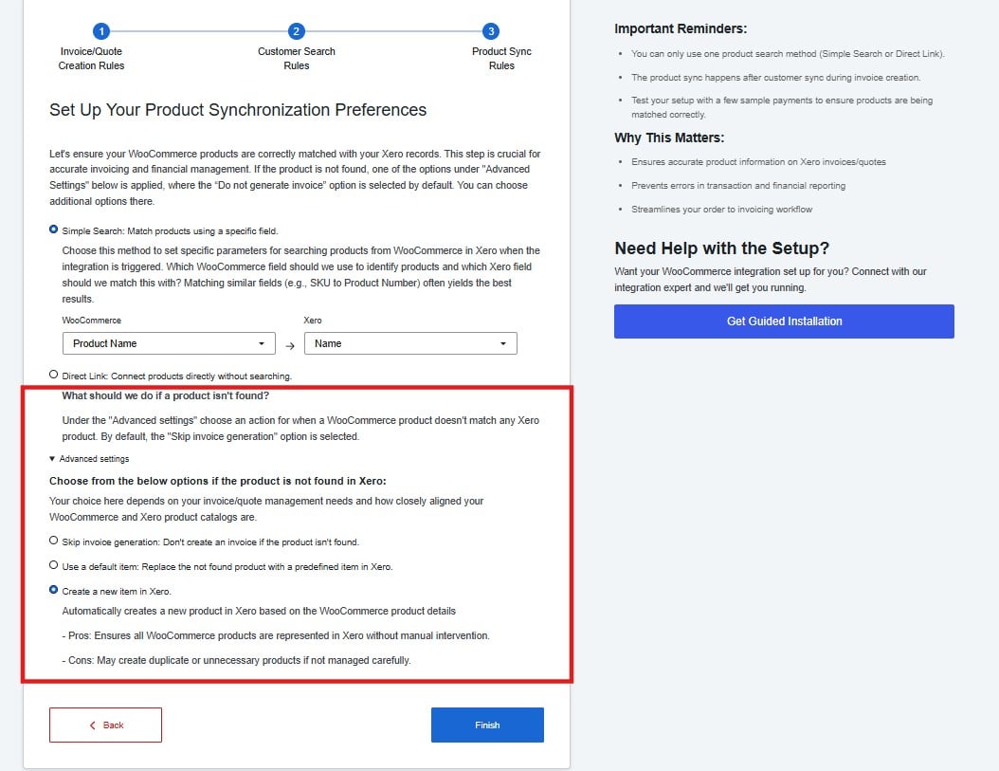This screenshot has height=771, width=999.
Task: Click step 3 circle icon
Action: click(x=491, y=30)
